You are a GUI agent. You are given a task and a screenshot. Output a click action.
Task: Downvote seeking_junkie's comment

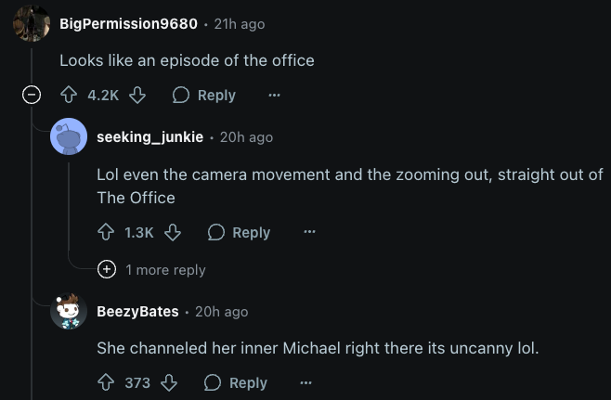(173, 232)
